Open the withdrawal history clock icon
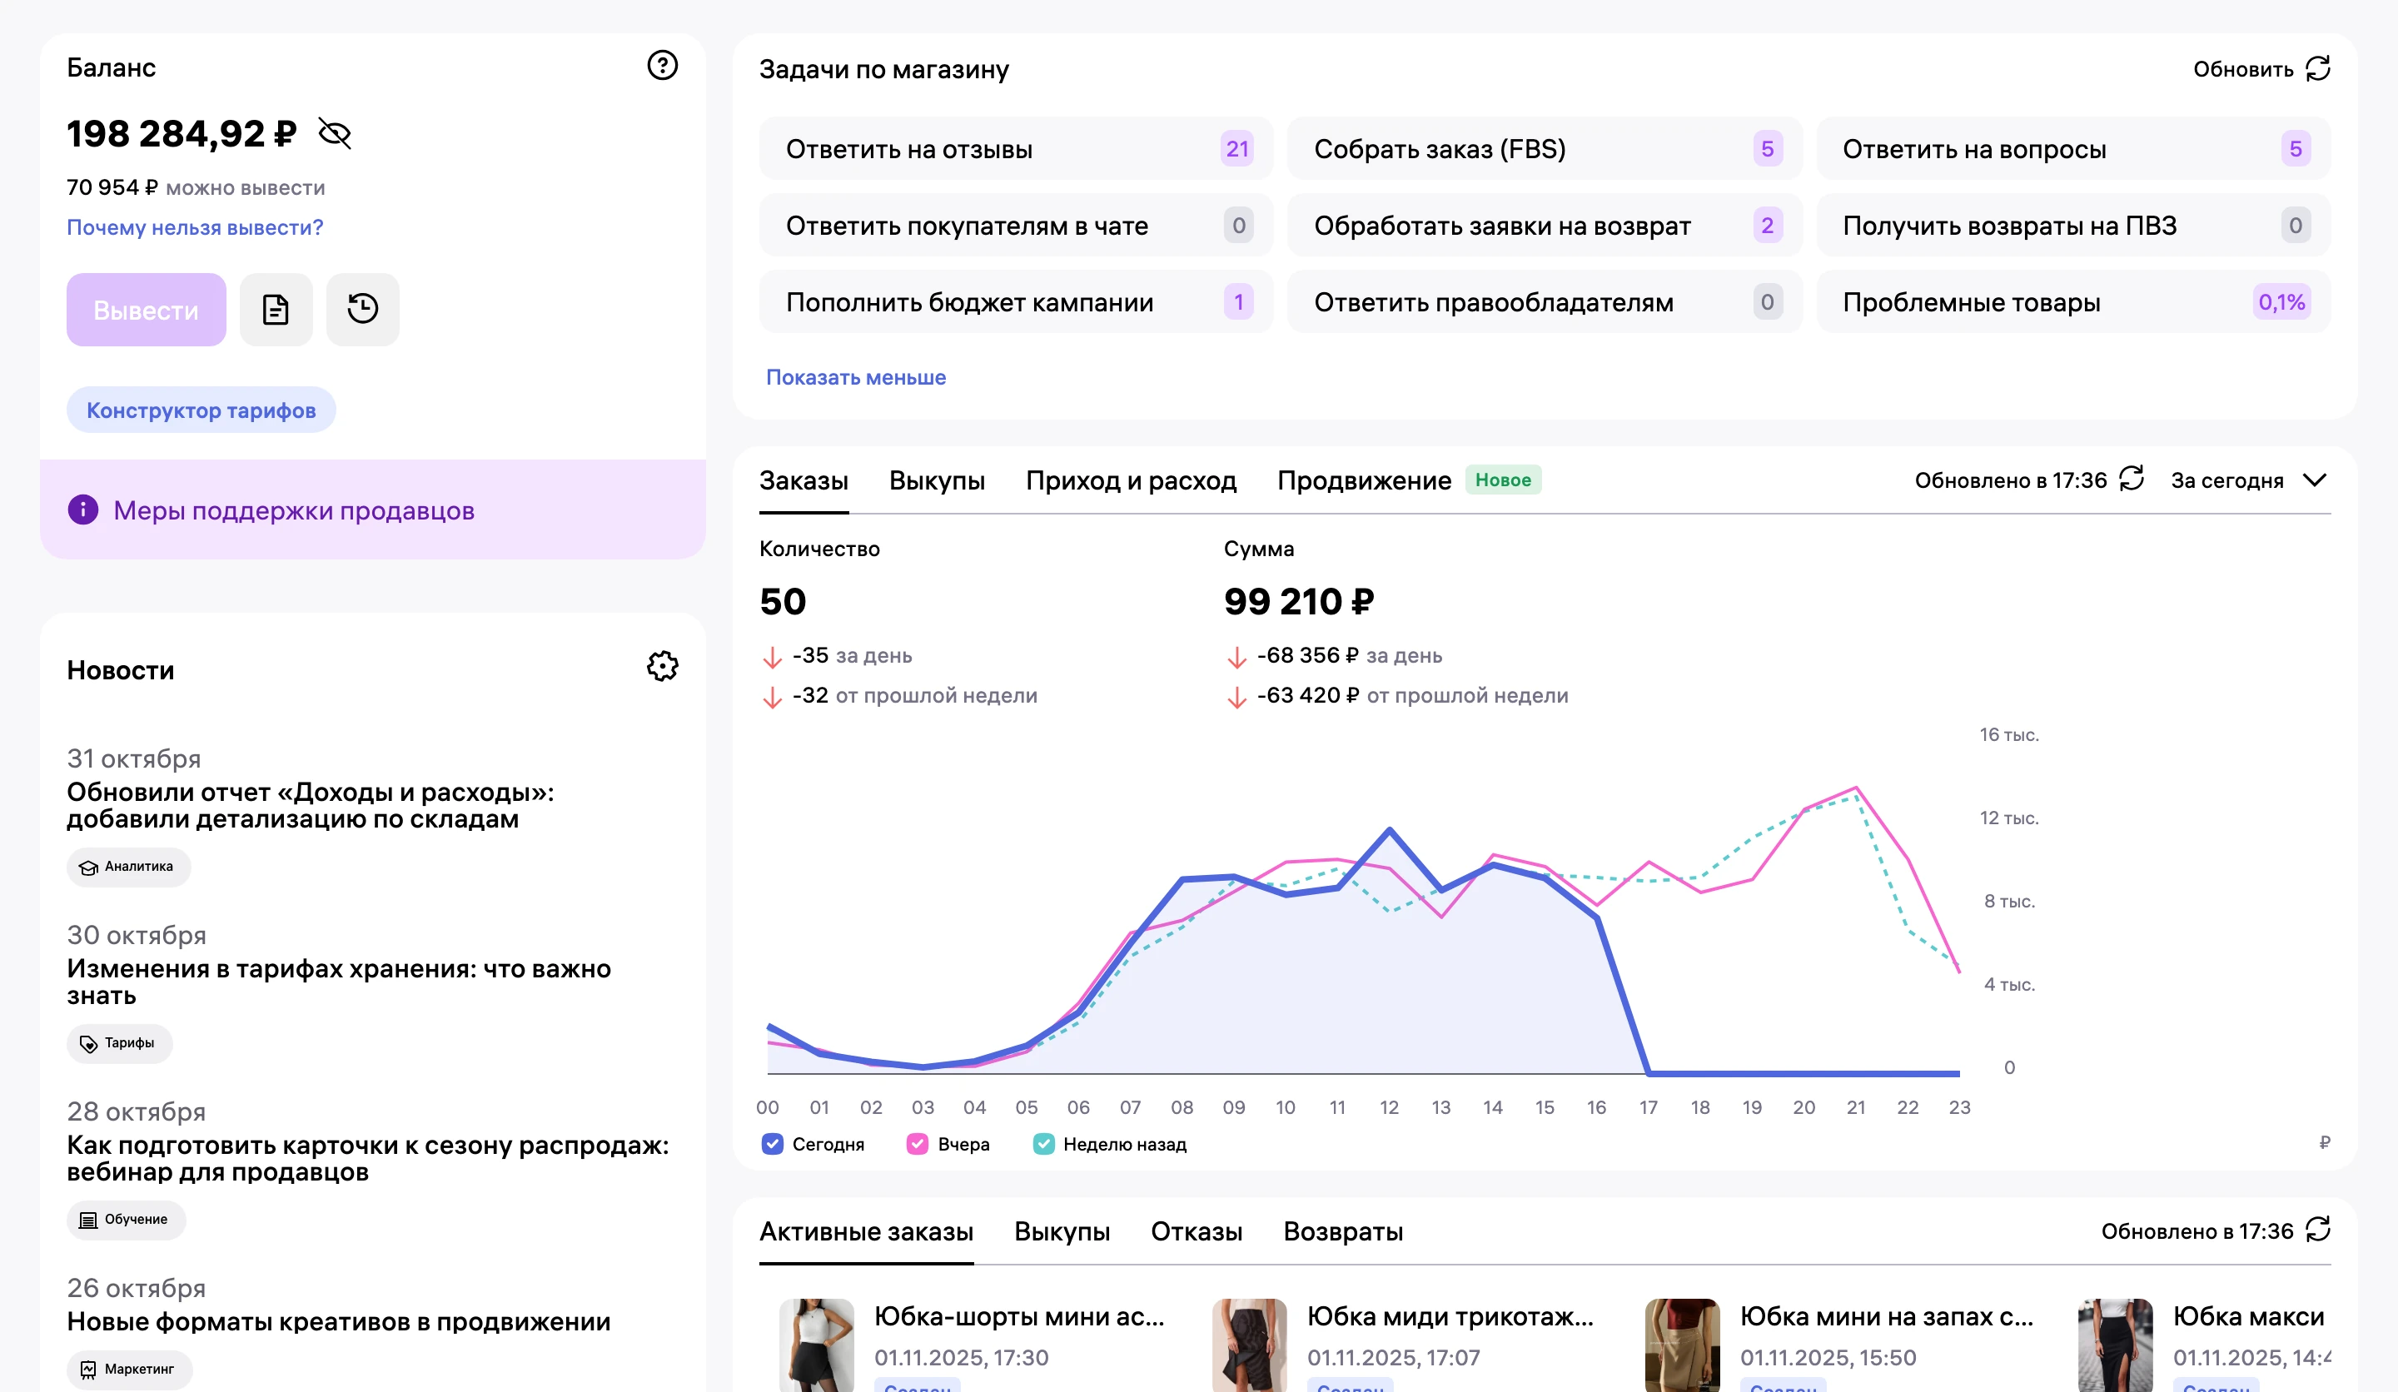This screenshot has width=2398, height=1392. (362, 309)
